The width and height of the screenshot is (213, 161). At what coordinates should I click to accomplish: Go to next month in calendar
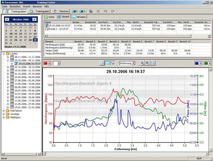click(x=35, y=19)
